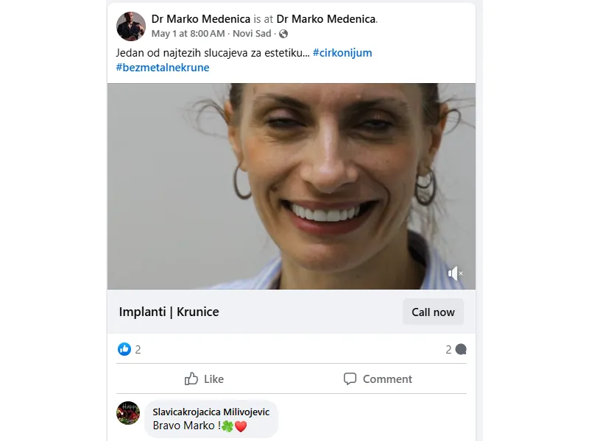Unmute the video sound

454,273
